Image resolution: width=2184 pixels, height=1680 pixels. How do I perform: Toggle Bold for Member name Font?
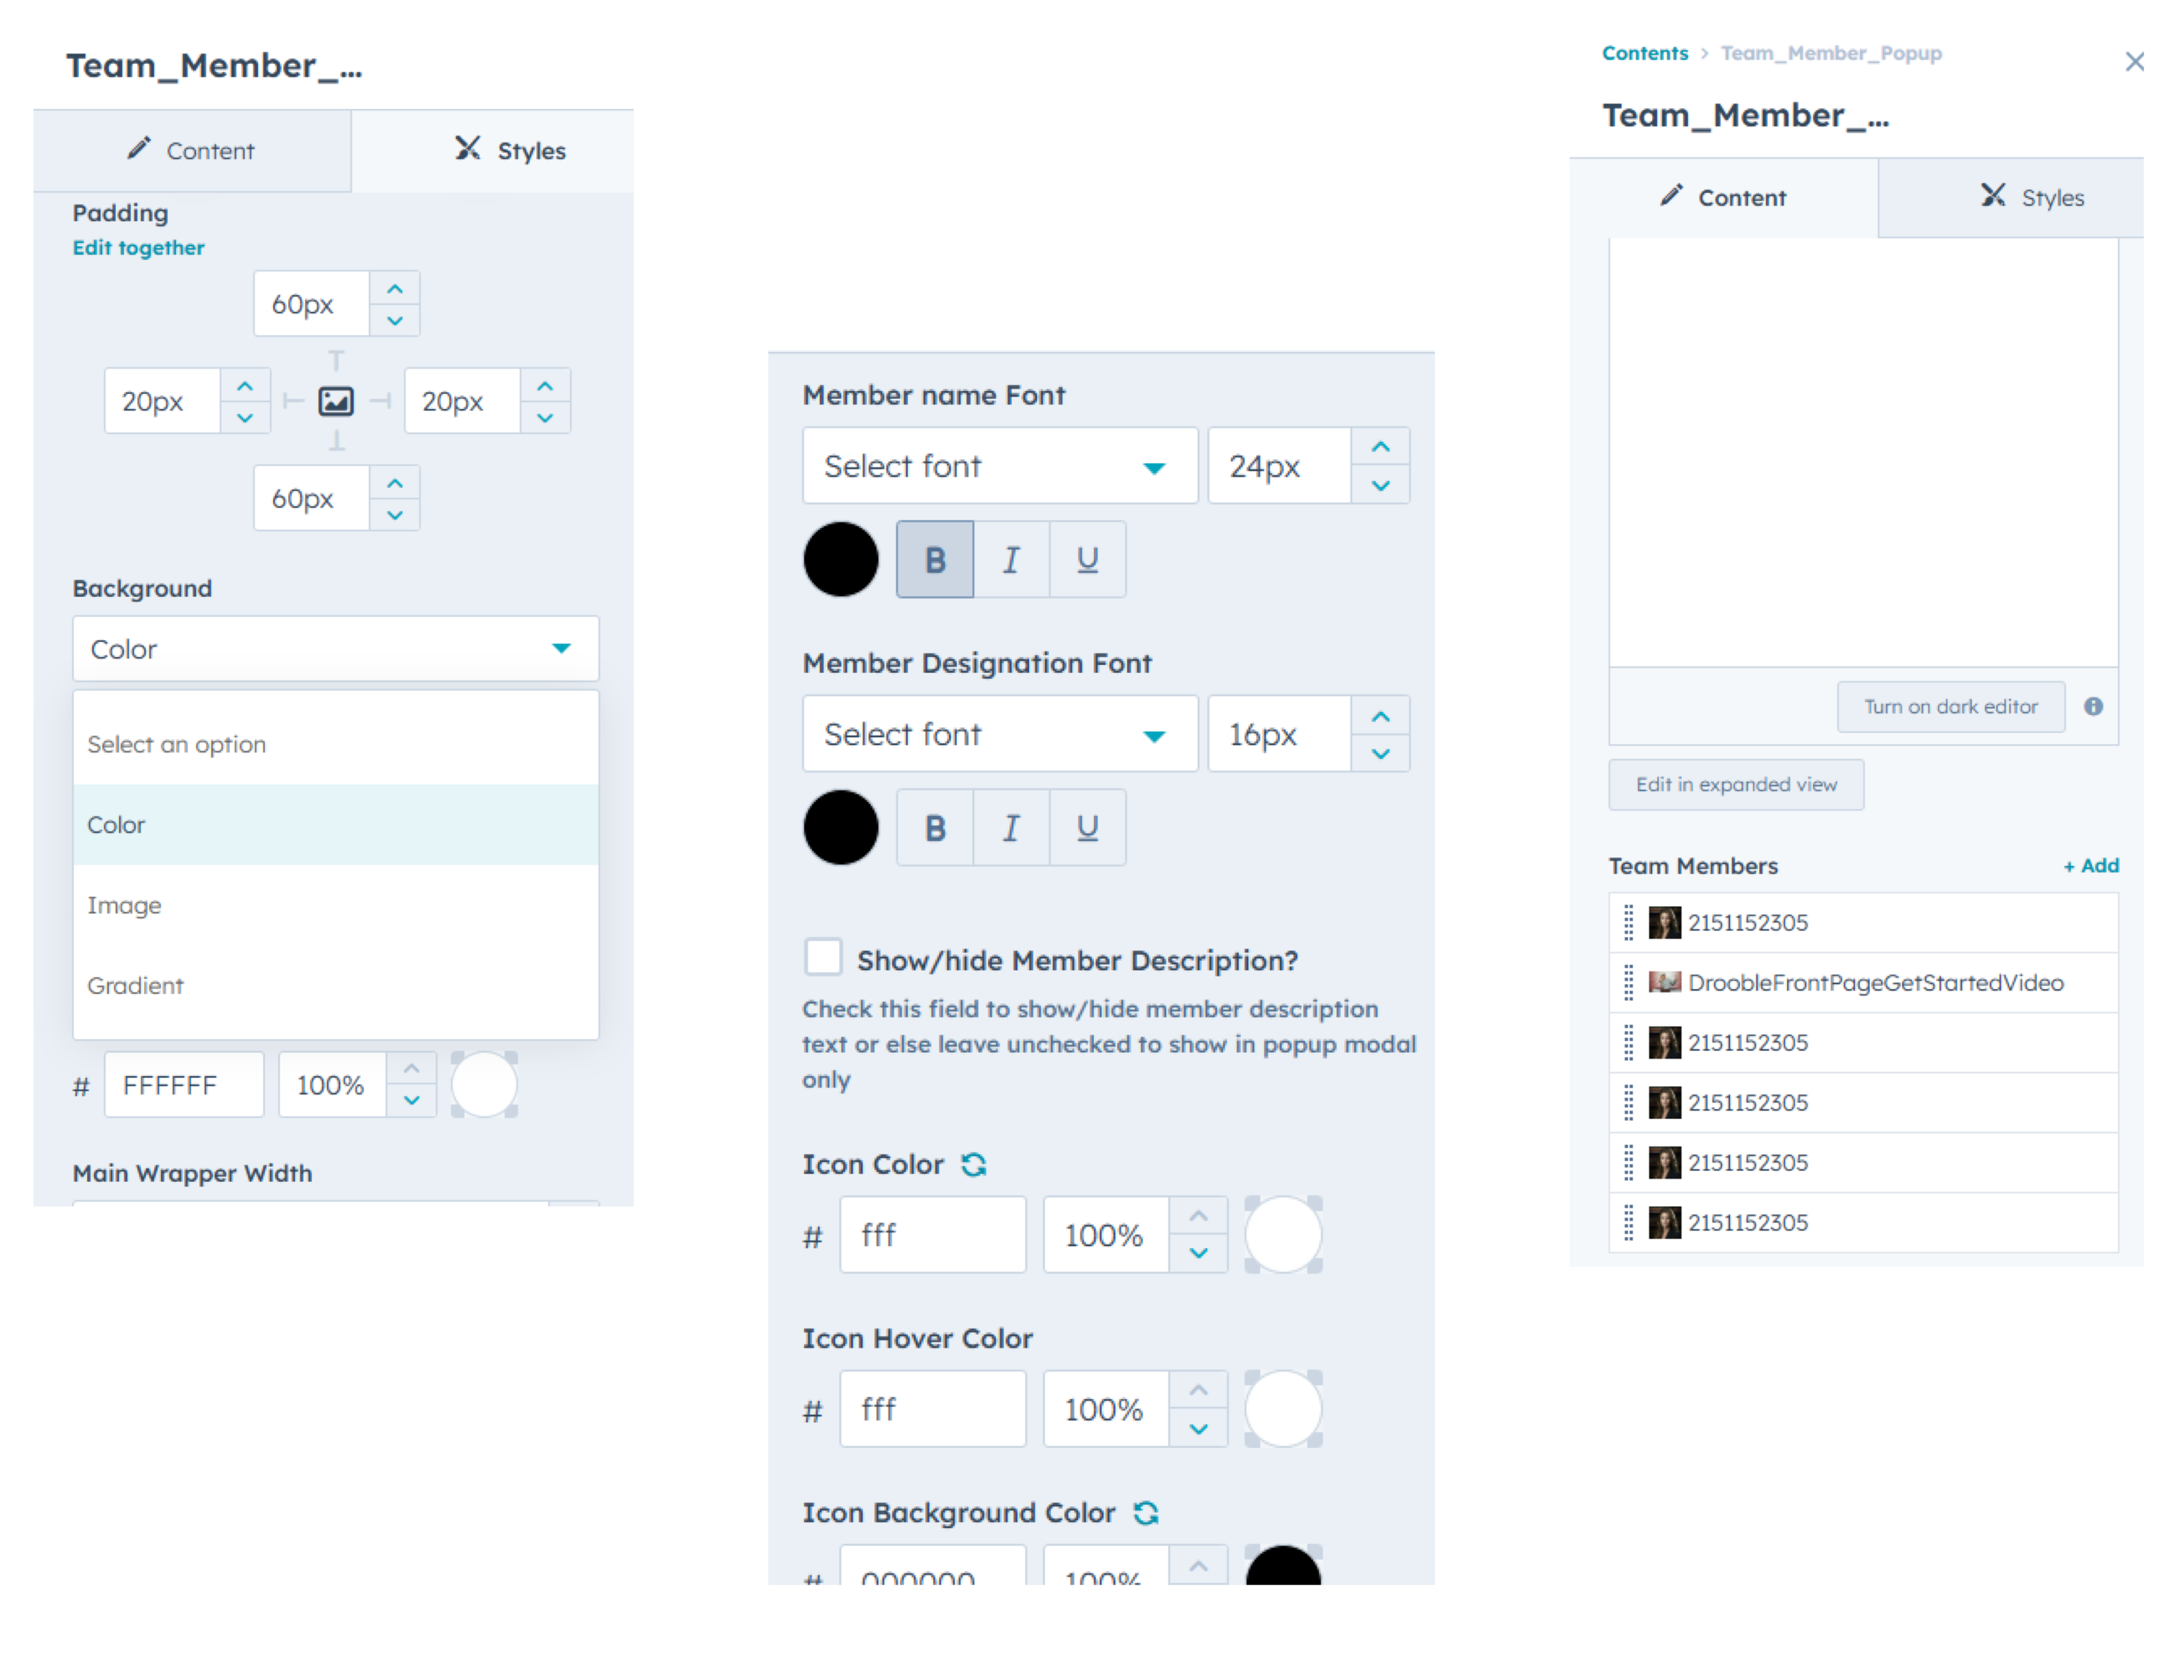point(934,559)
